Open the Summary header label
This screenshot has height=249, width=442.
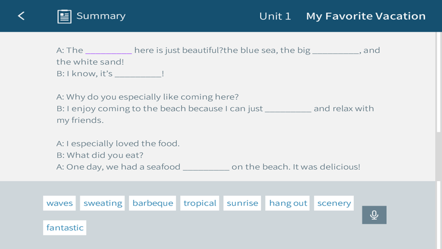pyautogui.click(x=101, y=16)
